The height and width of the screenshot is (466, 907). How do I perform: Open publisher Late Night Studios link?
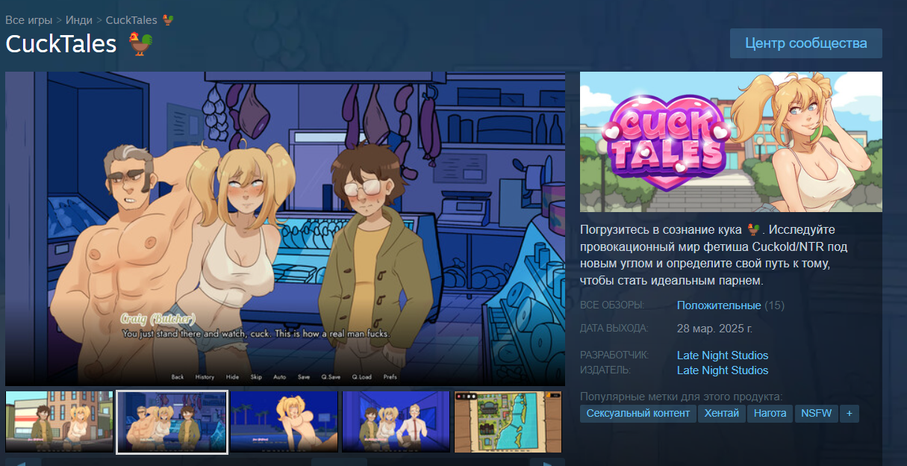723,370
